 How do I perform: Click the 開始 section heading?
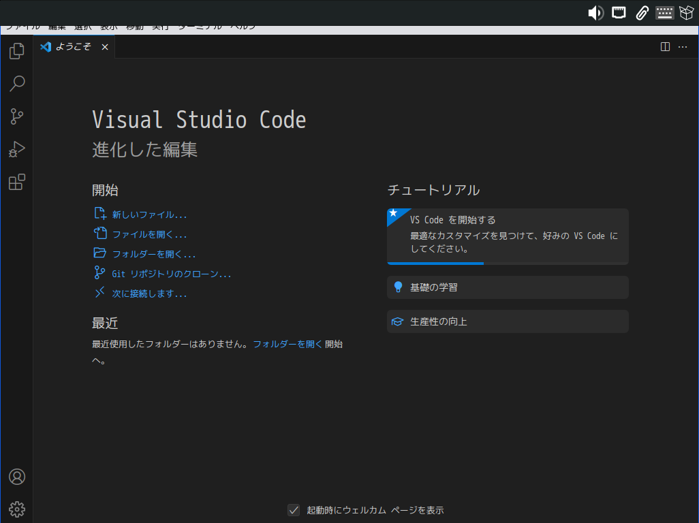(x=105, y=190)
